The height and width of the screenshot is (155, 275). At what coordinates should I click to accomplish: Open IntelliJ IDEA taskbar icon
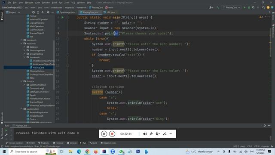point(104,152)
